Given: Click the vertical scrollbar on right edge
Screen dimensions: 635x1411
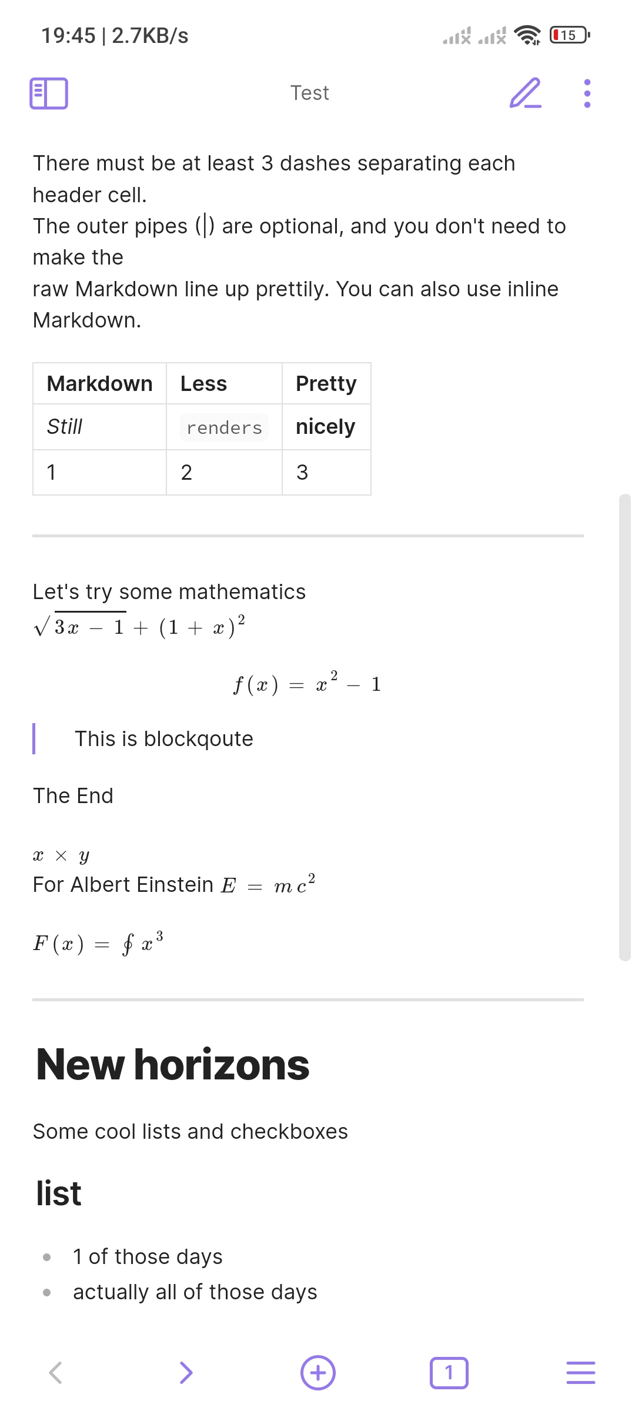Looking at the screenshot, I should click(624, 728).
